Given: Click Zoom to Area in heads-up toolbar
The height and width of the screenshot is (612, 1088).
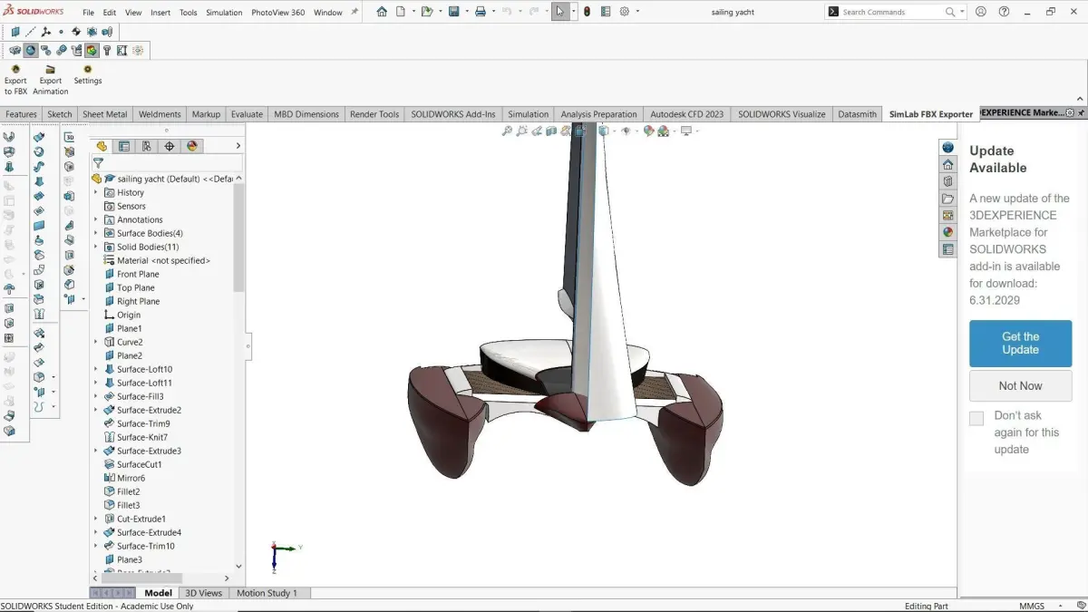Looking at the screenshot, I should pyautogui.click(x=523, y=131).
